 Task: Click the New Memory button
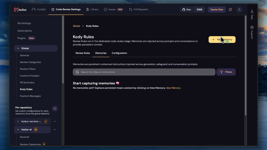point(222,40)
